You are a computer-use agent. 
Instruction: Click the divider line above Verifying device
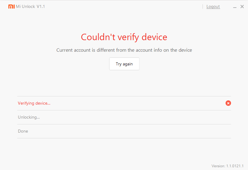[x=124, y=96]
